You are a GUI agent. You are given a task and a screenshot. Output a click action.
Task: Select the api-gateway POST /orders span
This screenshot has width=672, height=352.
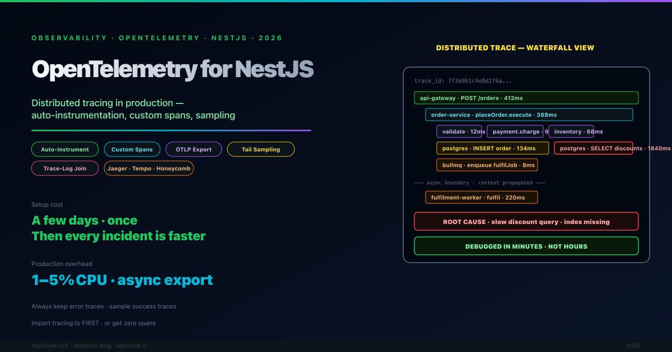coord(526,98)
